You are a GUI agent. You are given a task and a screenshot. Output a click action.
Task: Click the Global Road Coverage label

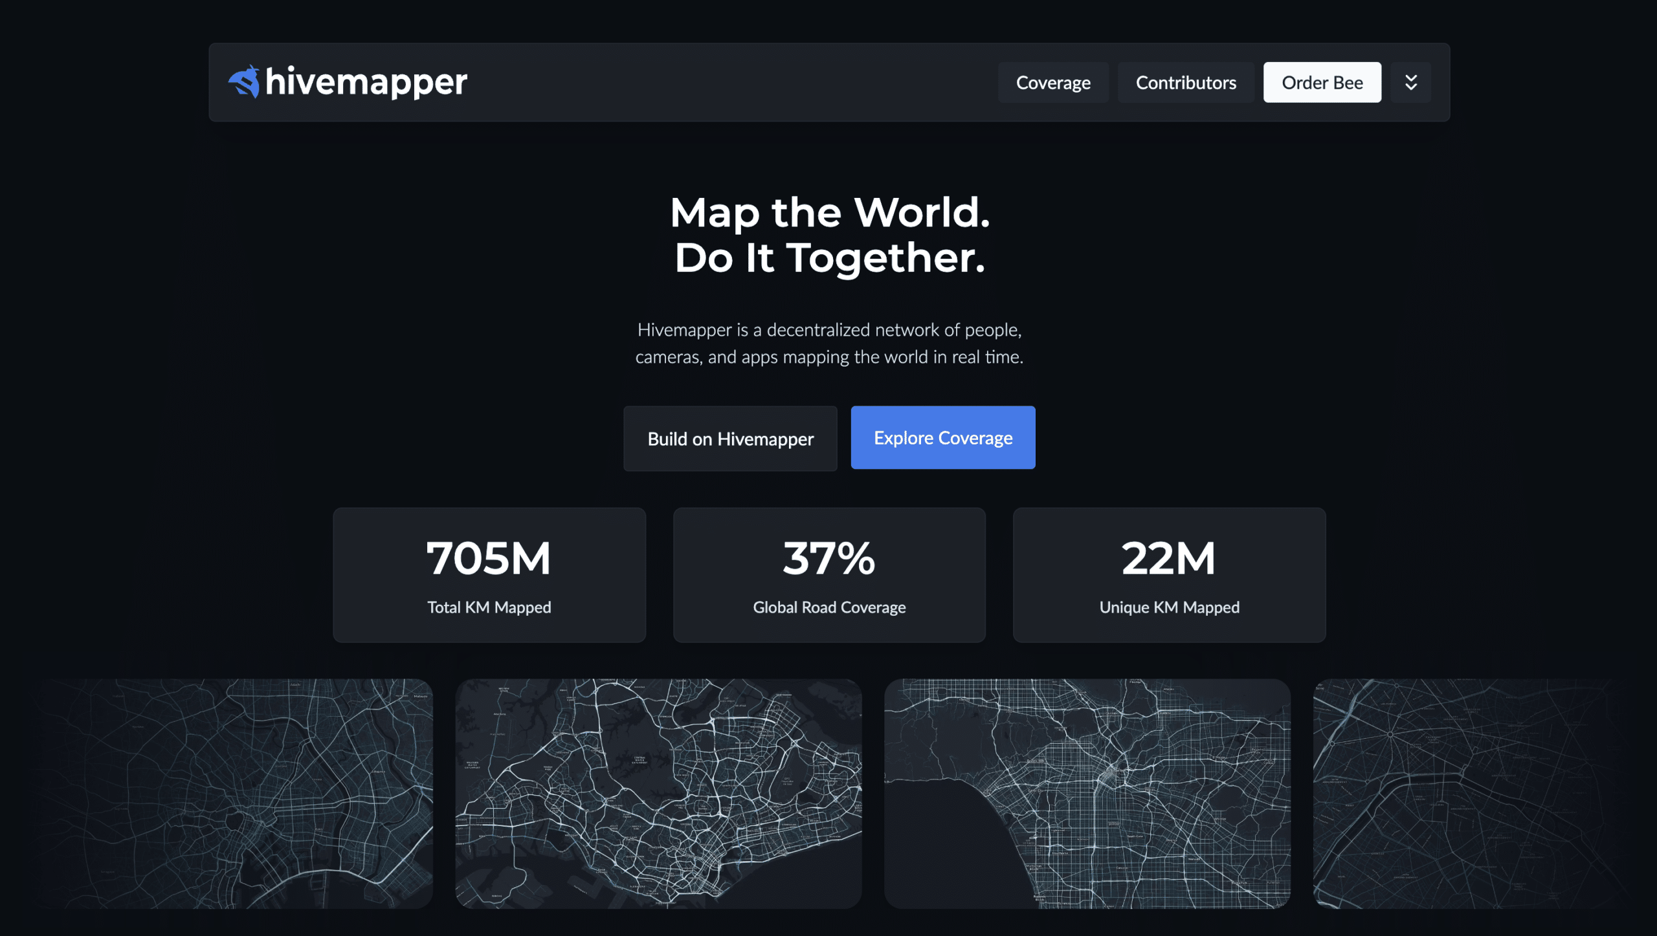tap(828, 607)
